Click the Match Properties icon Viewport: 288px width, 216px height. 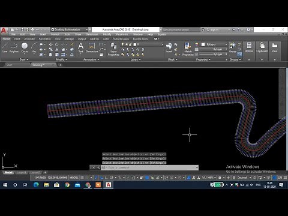tap(188, 49)
